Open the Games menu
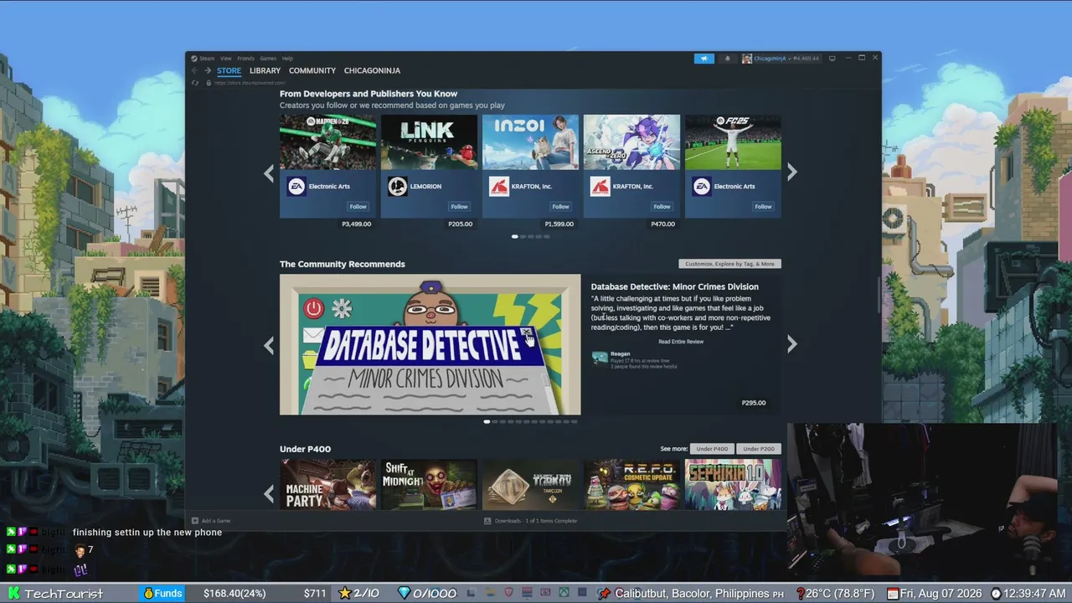The height and width of the screenshot is (603, 1072). click(268, 59)
